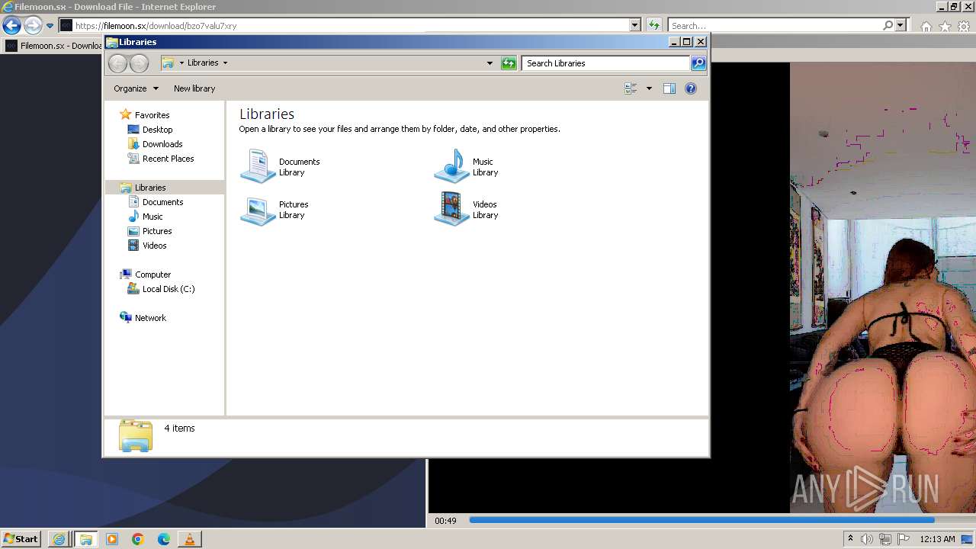Screen dimensions: 976x549
Task: Open Internet Explorer Home page icon
Action: coord(926,26)
